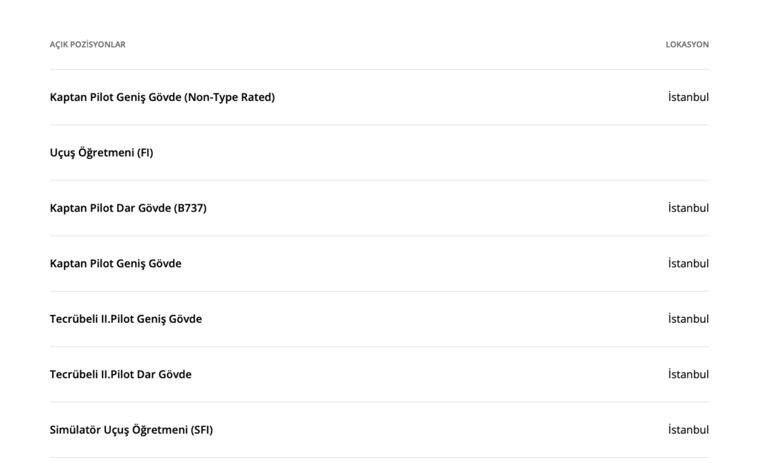Click the (SFI) text in simulator row
Image resolution: width=760 pixels, height=467 pixels.
tap(202, 430)
